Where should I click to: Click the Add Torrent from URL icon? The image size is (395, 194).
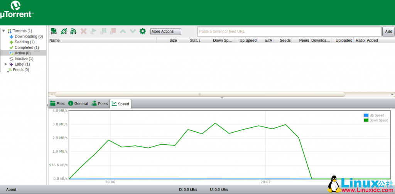(x=64, y=31)
